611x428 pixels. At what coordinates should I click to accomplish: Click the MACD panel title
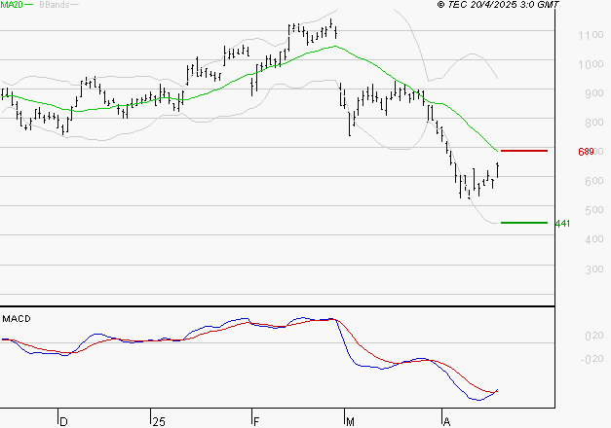[17, 319]
